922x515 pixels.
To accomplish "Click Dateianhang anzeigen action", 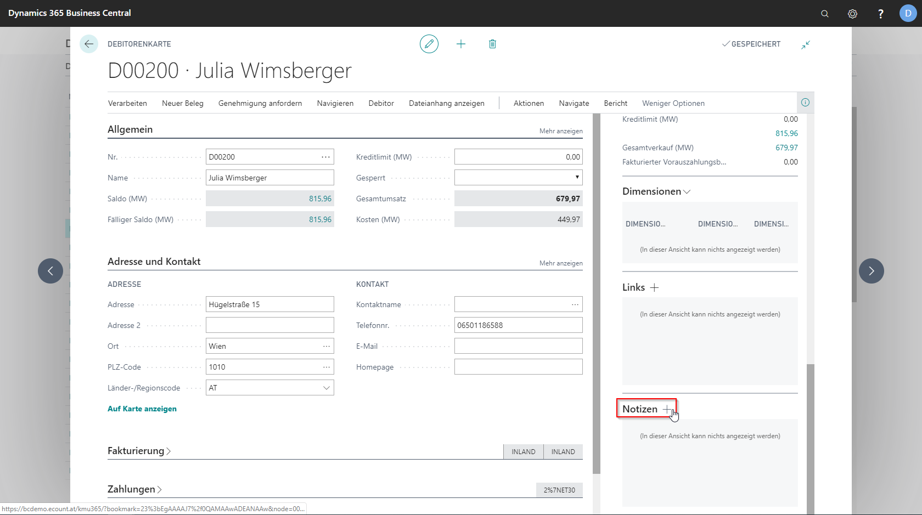I will coord(447,103).
